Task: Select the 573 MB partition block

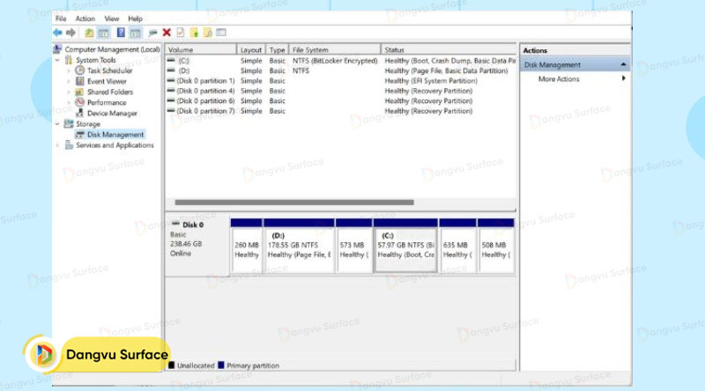Action: point(354,246)
